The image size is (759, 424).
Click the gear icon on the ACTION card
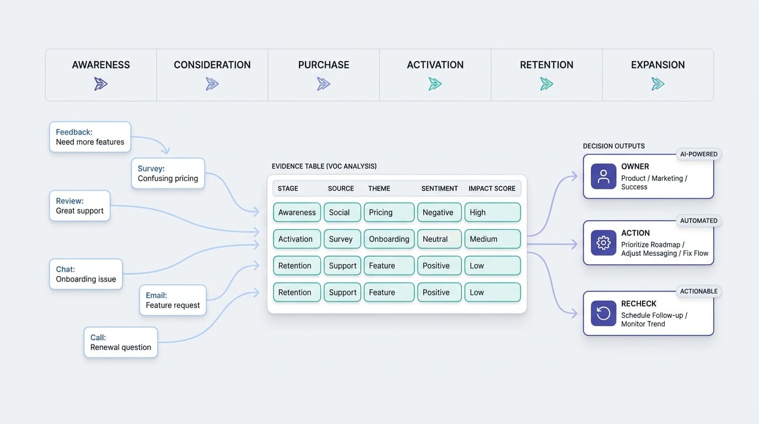(603, 243)
